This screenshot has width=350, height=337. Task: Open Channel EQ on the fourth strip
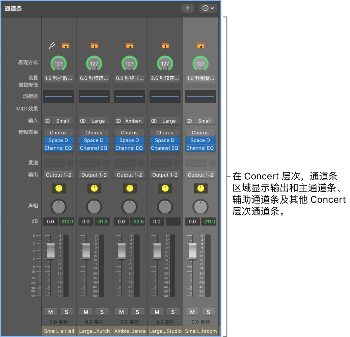(x=165, y=148)
